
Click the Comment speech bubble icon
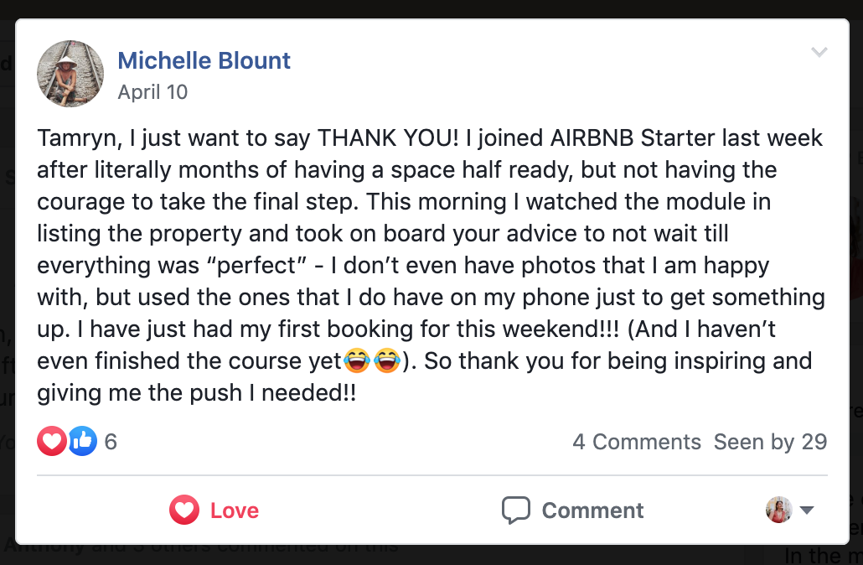tap(515, 510)
